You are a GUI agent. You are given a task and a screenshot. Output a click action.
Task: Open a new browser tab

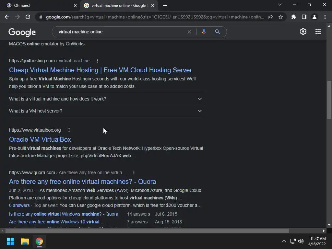pos(165,6)
